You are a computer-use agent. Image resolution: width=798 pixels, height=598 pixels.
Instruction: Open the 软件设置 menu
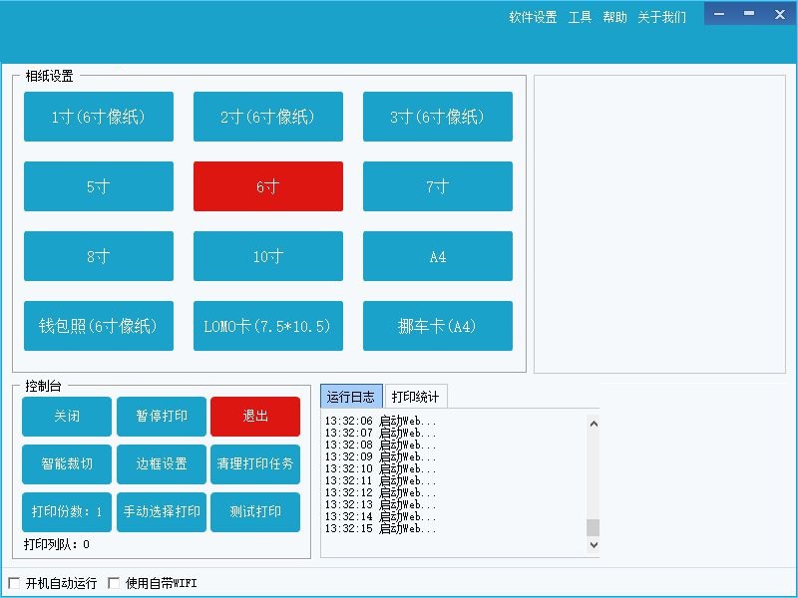533,17
